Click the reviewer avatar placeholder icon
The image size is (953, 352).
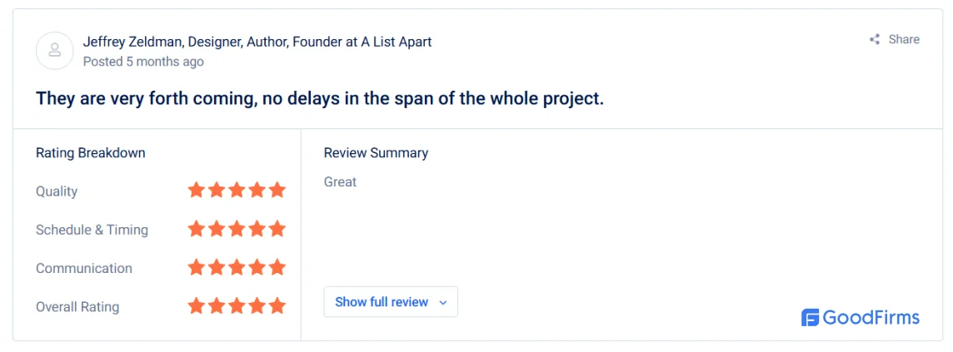click(55, 51)
